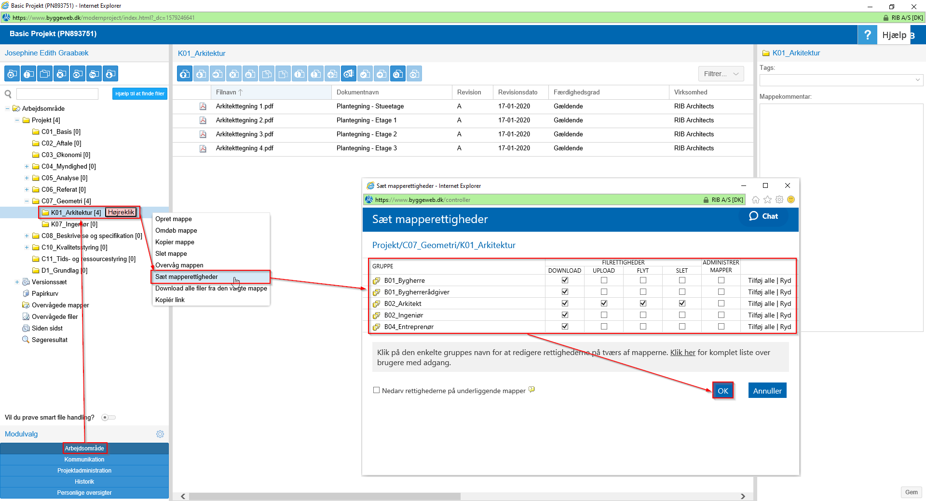Click the file settings gear toolbar icon
This screenshot has width=926, height=501.
coord(349,74)
